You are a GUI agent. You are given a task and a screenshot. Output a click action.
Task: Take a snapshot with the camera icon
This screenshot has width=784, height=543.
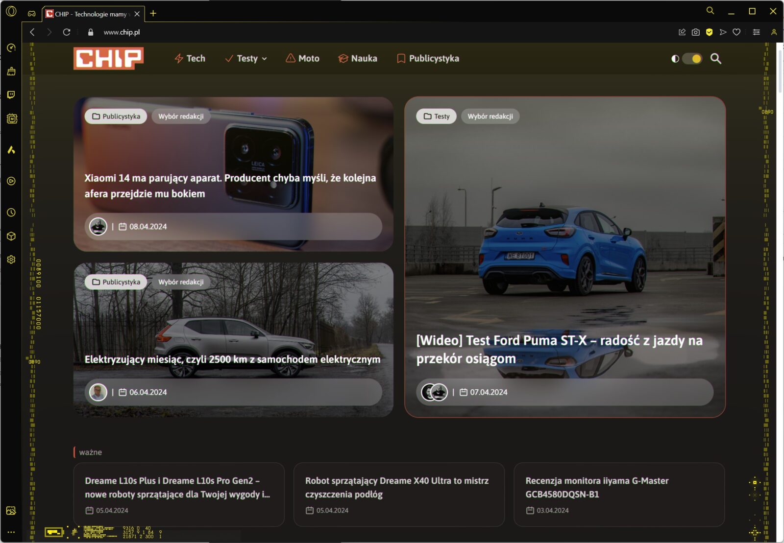point(695,32)
